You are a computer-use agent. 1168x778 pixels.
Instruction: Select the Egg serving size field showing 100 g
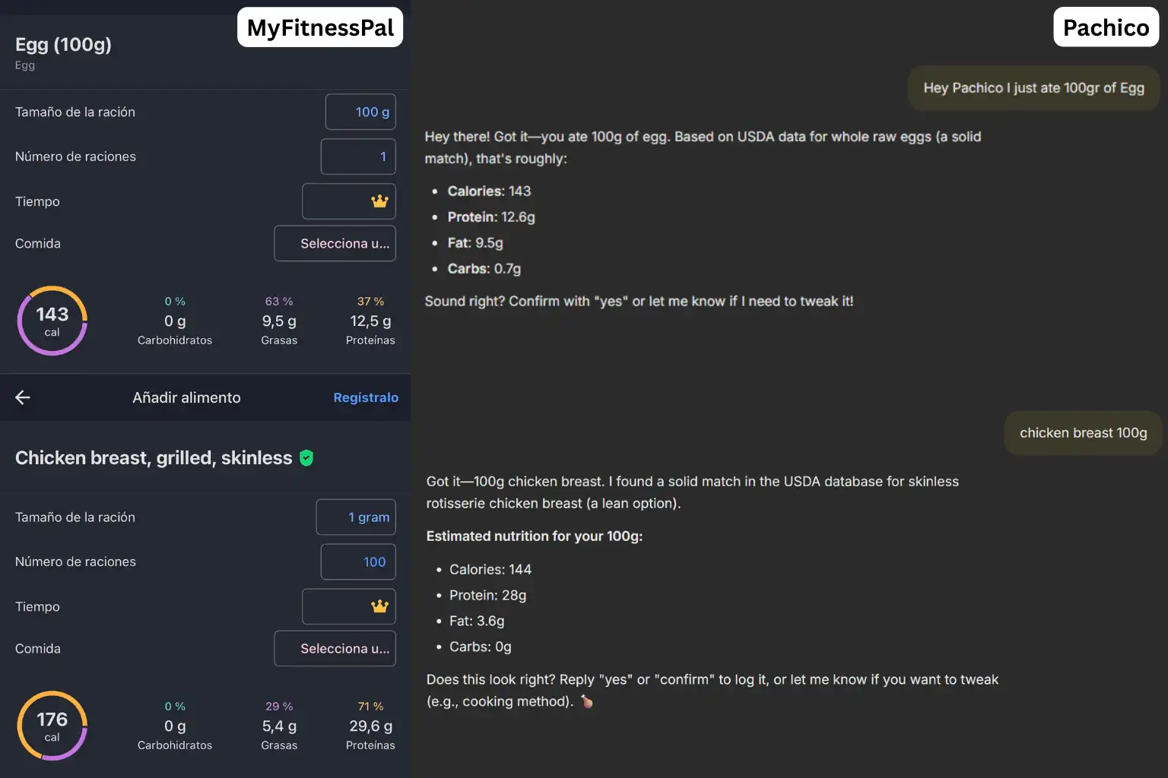tap(360, 112)
